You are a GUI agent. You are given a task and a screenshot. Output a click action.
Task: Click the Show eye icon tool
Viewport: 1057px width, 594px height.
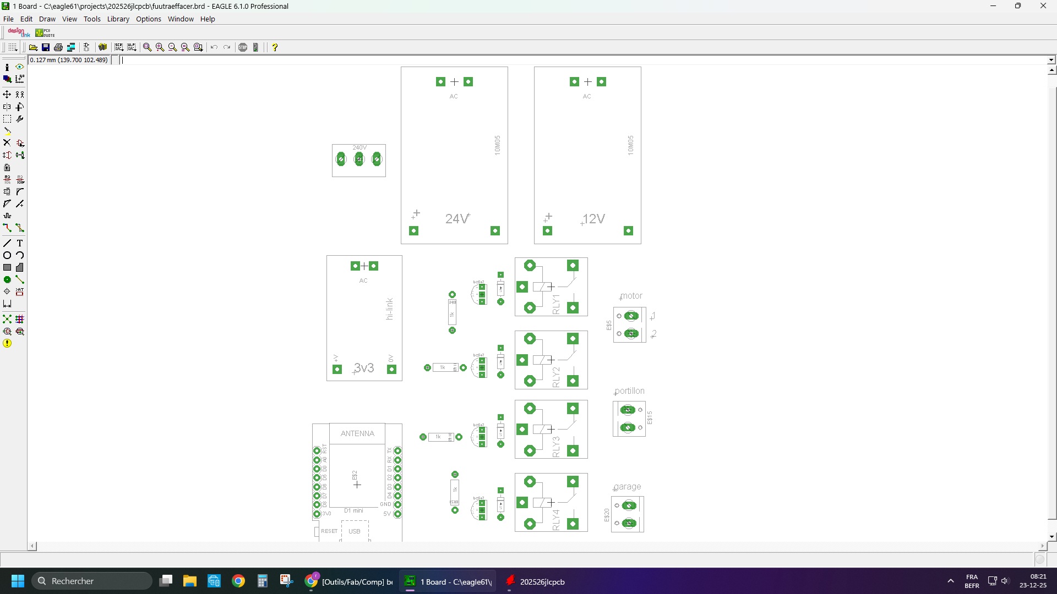pyautogui.click(x=20, y=67)
